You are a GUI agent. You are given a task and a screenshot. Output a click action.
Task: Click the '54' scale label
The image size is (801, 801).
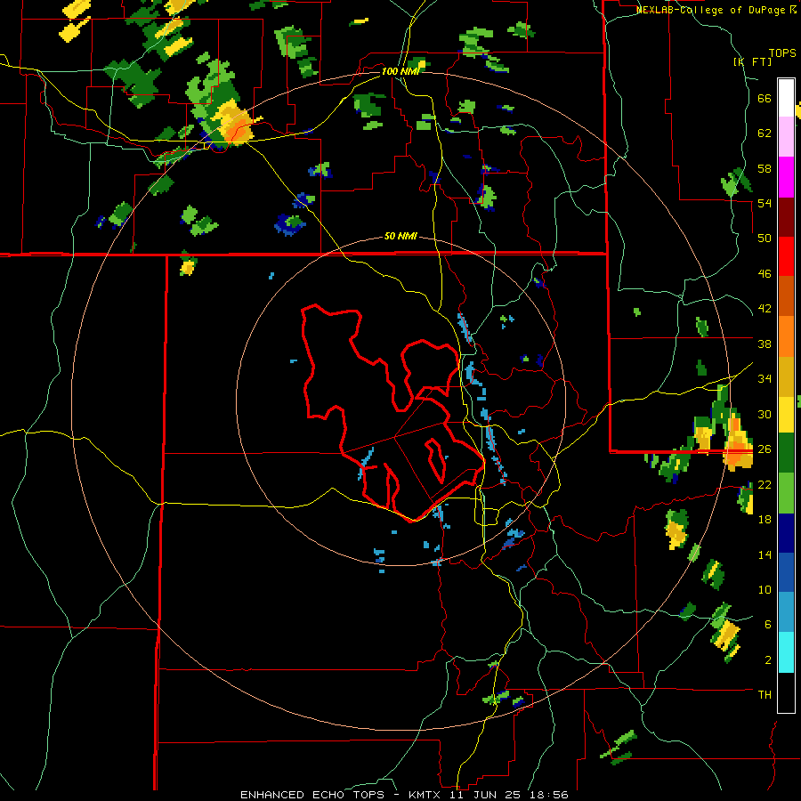pos(765,203)
